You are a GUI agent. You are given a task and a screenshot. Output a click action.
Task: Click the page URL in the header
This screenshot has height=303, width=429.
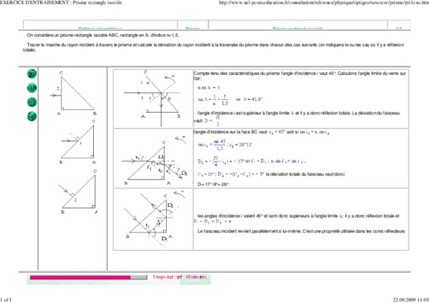pyautogui.click(x=324, y=2)
